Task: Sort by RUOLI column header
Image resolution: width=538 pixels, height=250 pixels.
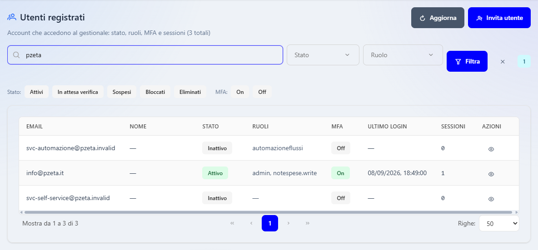Action: pos(260,127)
